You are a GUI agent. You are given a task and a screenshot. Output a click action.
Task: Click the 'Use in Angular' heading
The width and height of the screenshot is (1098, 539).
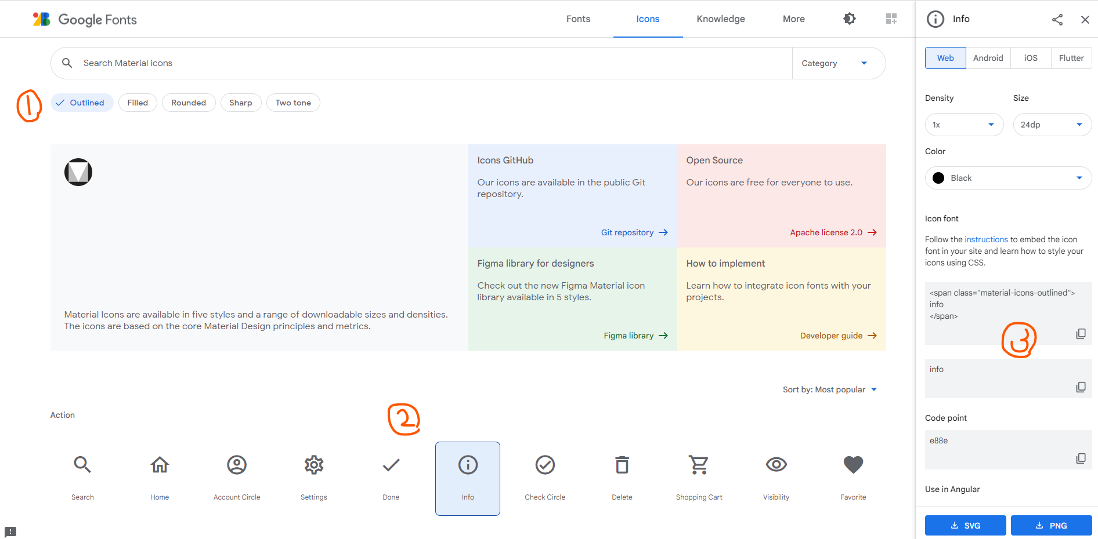tap(952, 489)
